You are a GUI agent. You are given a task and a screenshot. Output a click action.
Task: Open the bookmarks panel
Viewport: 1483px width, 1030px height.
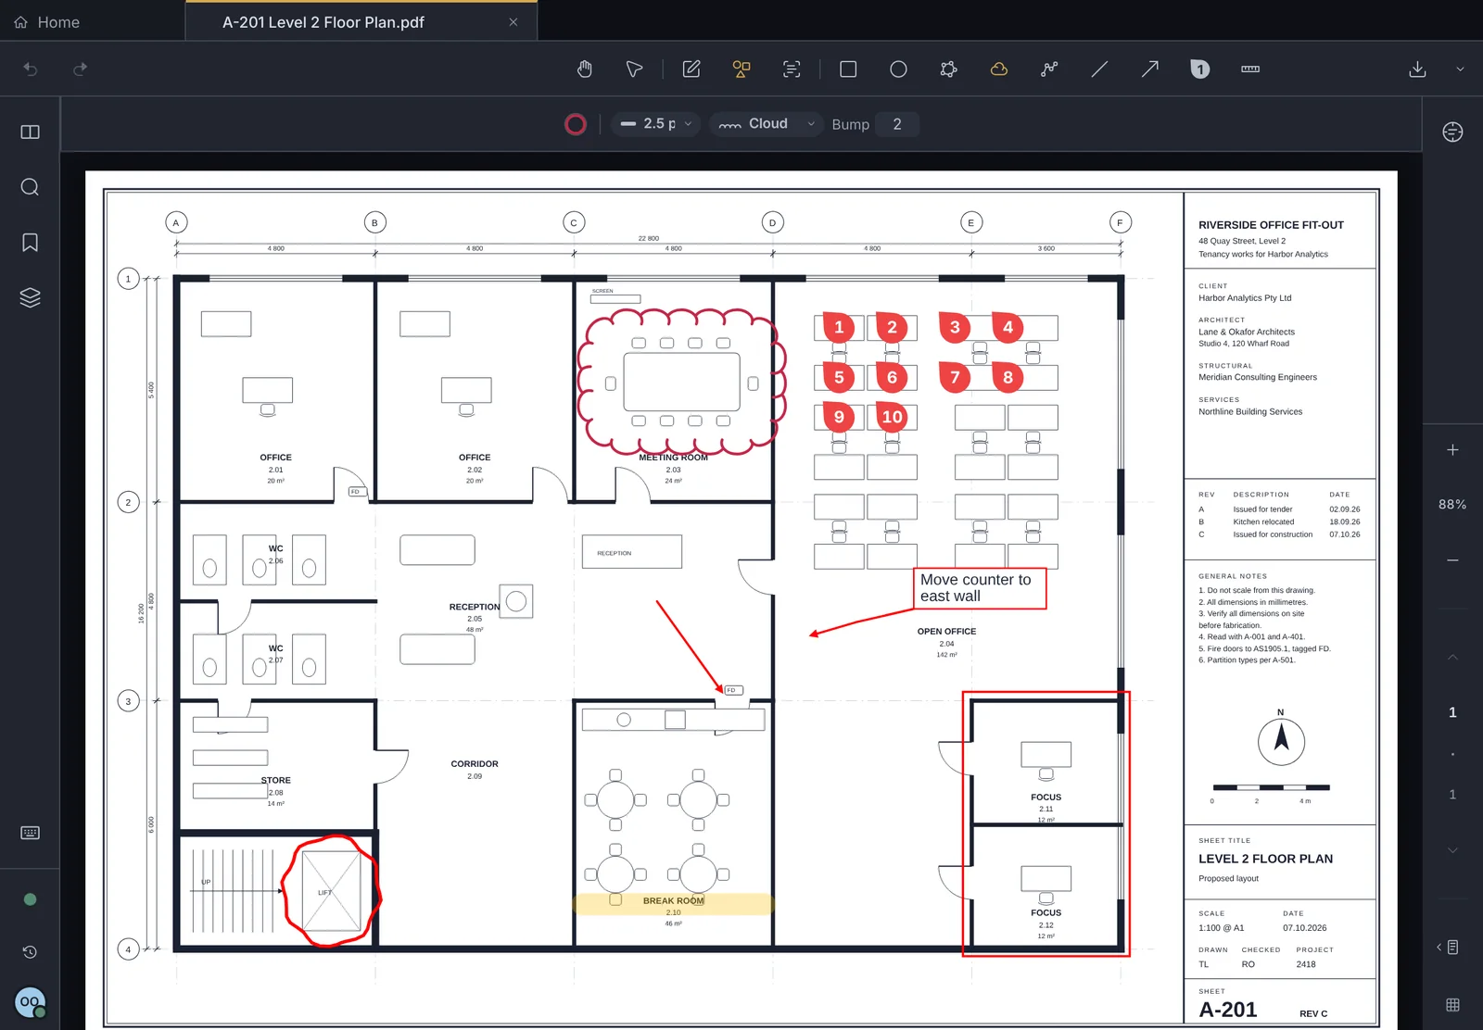[x=30, y=243]
